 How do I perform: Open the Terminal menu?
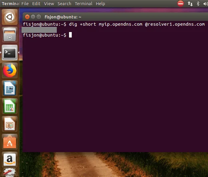[84, 4]
